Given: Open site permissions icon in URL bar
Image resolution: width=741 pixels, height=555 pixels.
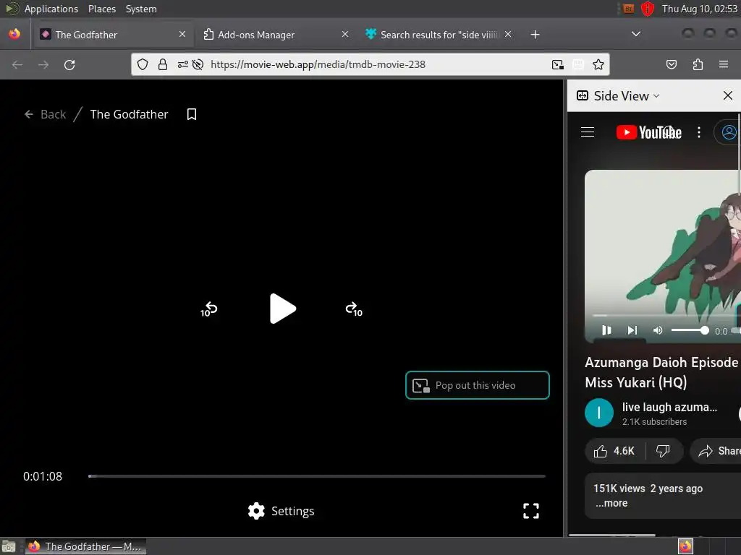Looking at the screenshot, I should coord(183,64).
